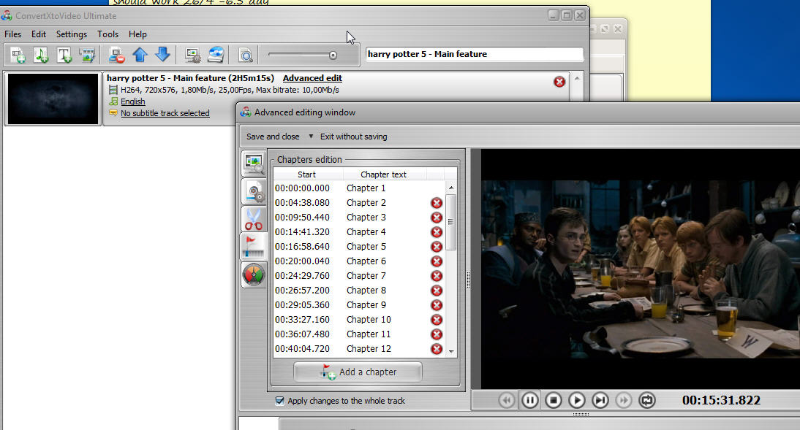
Task: Click the main file list scroll-up arrow
Action: coord(577,78)
